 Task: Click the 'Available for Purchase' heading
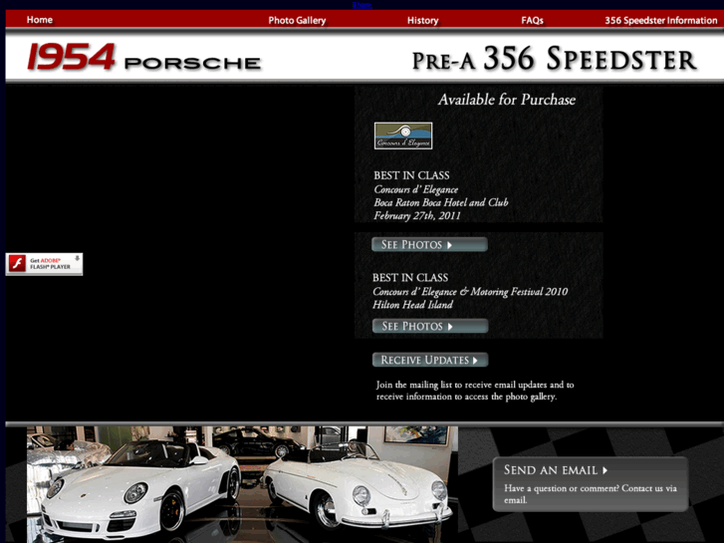pyautogui.click(x=507, y=100)
